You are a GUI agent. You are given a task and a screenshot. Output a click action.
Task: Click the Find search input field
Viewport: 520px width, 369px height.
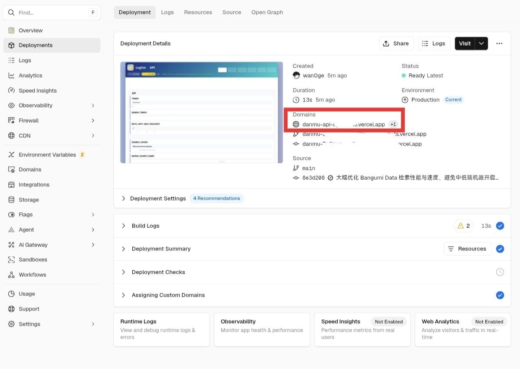(x=52, y=13)
